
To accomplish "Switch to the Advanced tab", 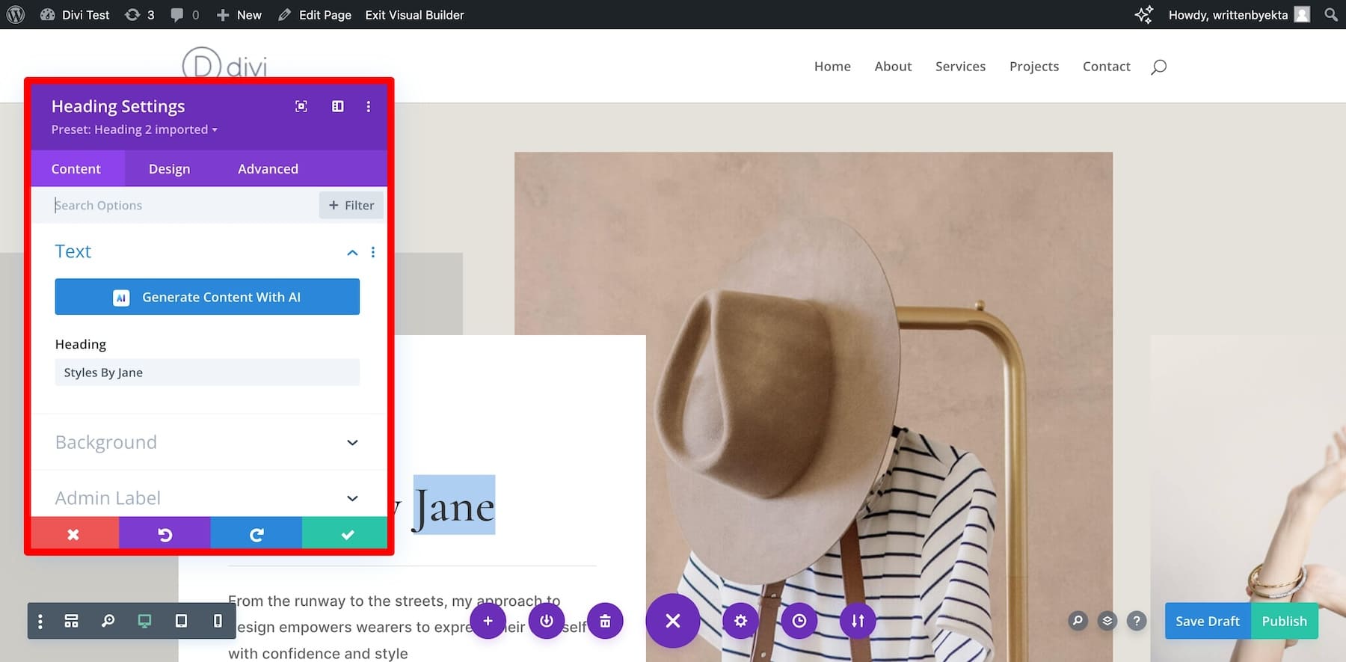I will [x=268, y=168].
